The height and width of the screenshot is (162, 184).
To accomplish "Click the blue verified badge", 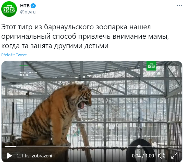I will coord(33,6).
